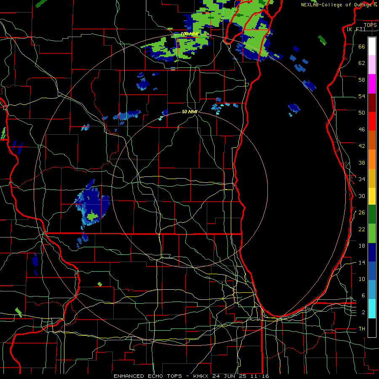Image resolution: width=379 pixels, height=379 pixels.
Task: Click the 46 legend value
Action: click(362, 130)
